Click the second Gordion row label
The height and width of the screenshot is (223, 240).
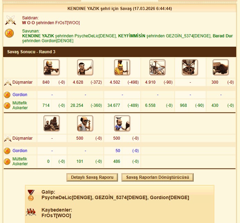coord(20,151)
